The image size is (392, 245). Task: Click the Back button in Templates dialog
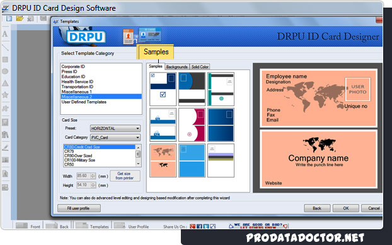[317, 208]
